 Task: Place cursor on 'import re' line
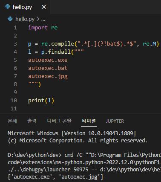click(43, 28)
